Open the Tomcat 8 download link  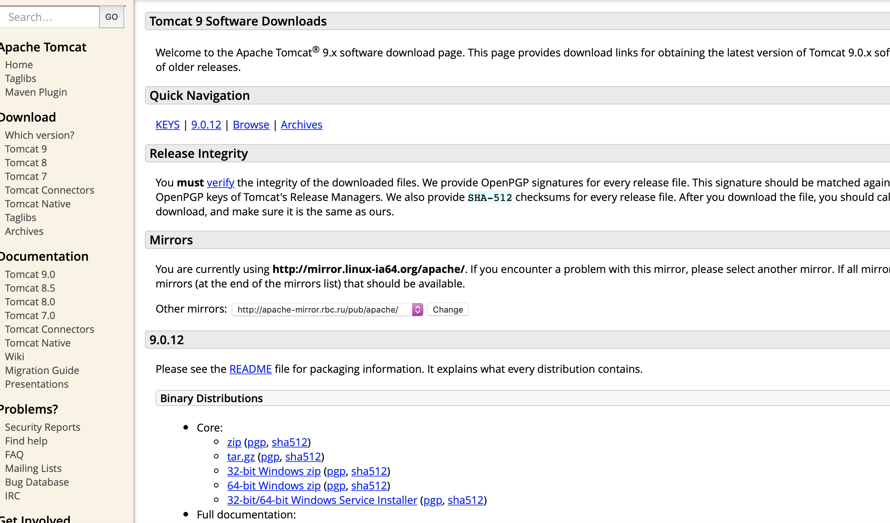[x=26, y=163]
